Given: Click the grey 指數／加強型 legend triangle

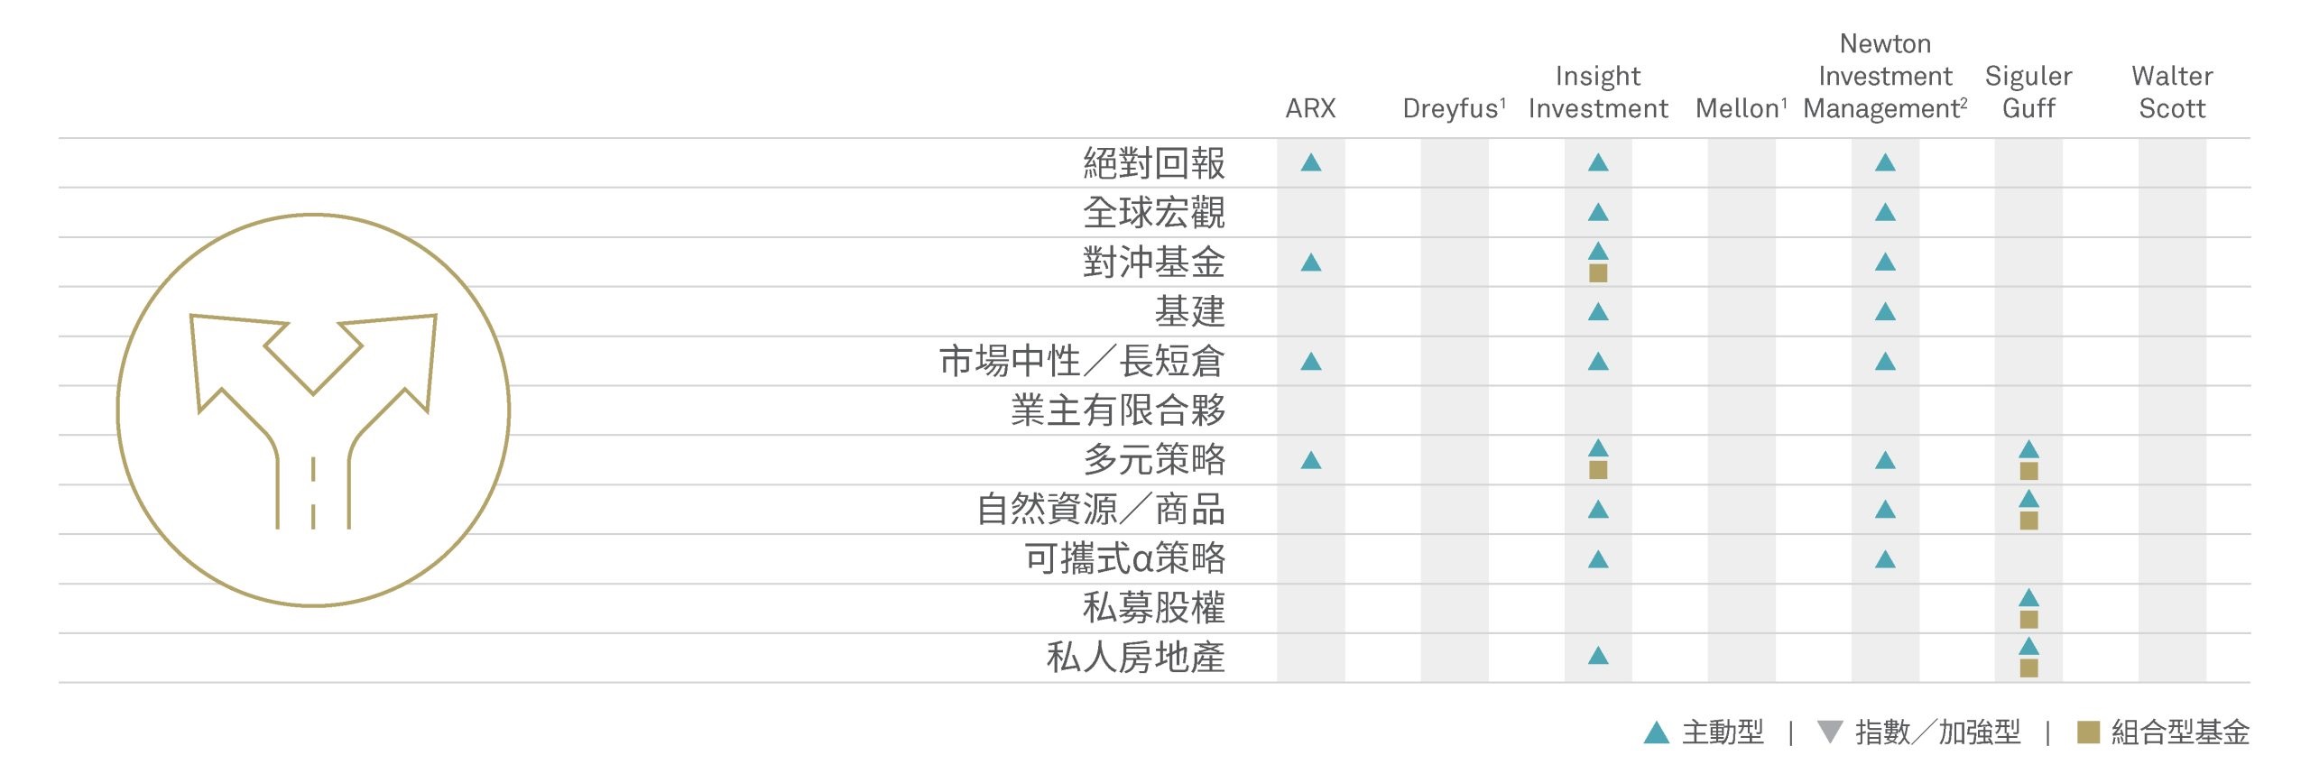Looking at the screenshot, I should tap(1829, 732).
